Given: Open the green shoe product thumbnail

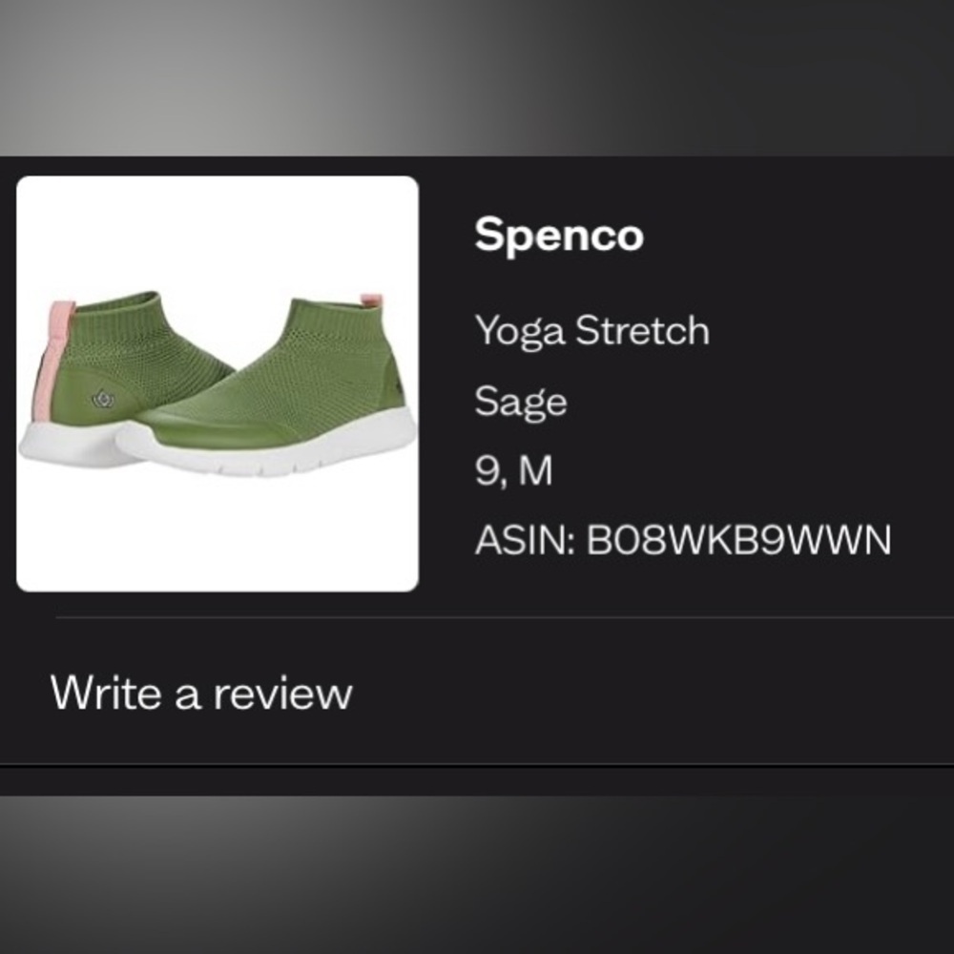Looking at the screenshot, I should (x=218, y=384).
